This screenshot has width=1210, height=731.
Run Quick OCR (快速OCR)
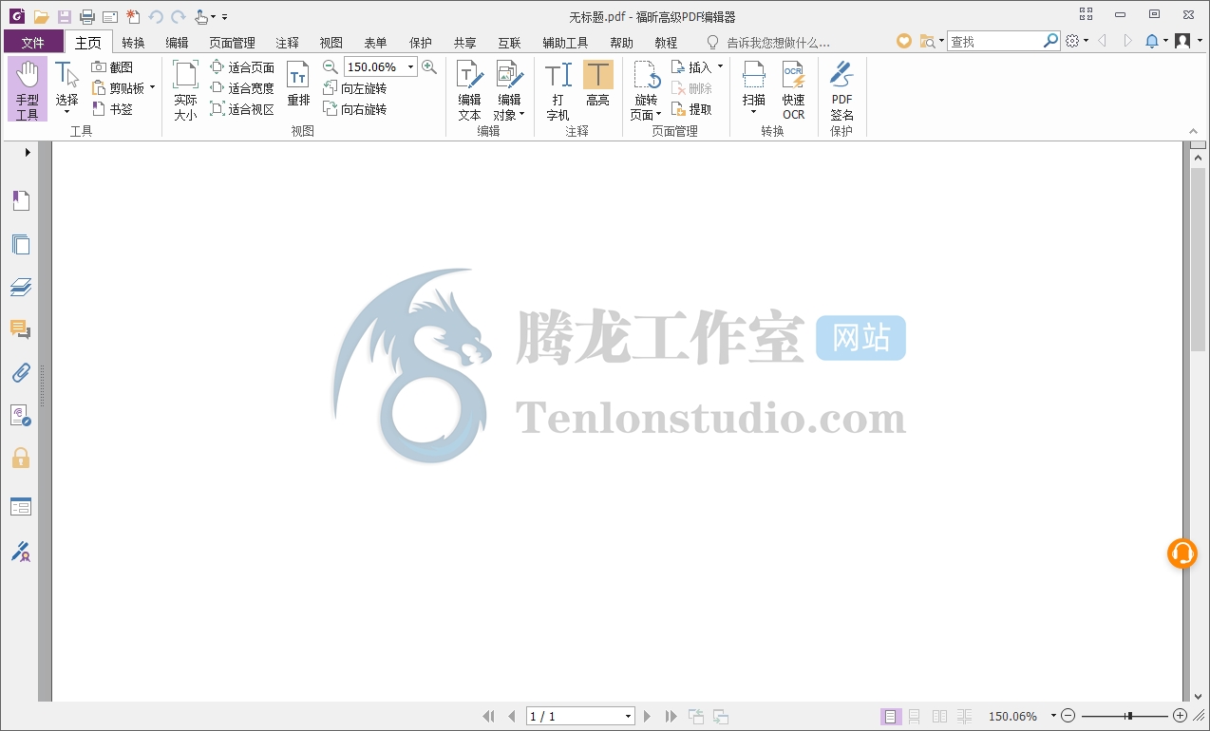[x=793, y=90]
